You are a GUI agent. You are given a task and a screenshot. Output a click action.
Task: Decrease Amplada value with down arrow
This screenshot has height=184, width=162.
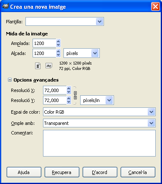tap(58, 45)
